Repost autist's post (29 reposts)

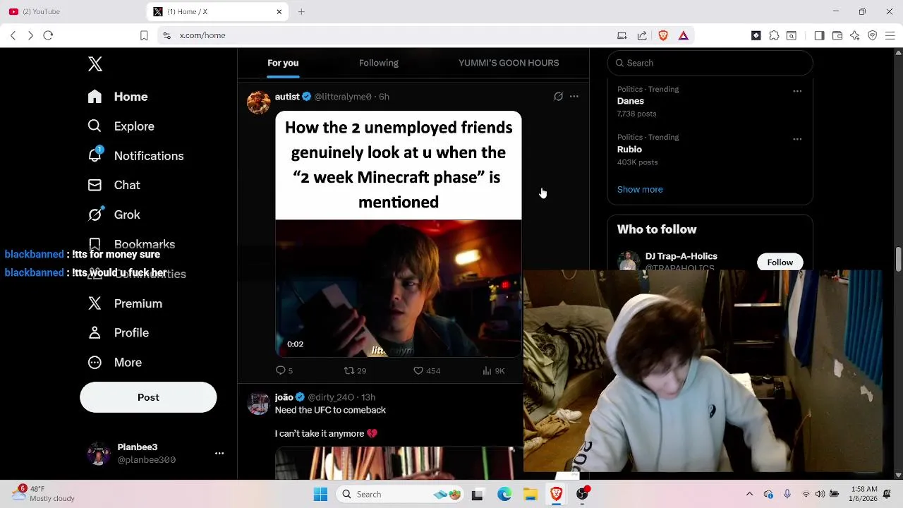click(x=355, y=370)
